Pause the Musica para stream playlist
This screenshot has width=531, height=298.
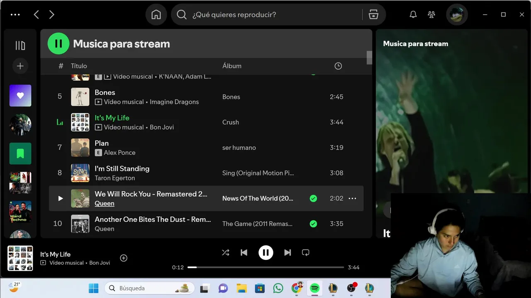(58, 43)
